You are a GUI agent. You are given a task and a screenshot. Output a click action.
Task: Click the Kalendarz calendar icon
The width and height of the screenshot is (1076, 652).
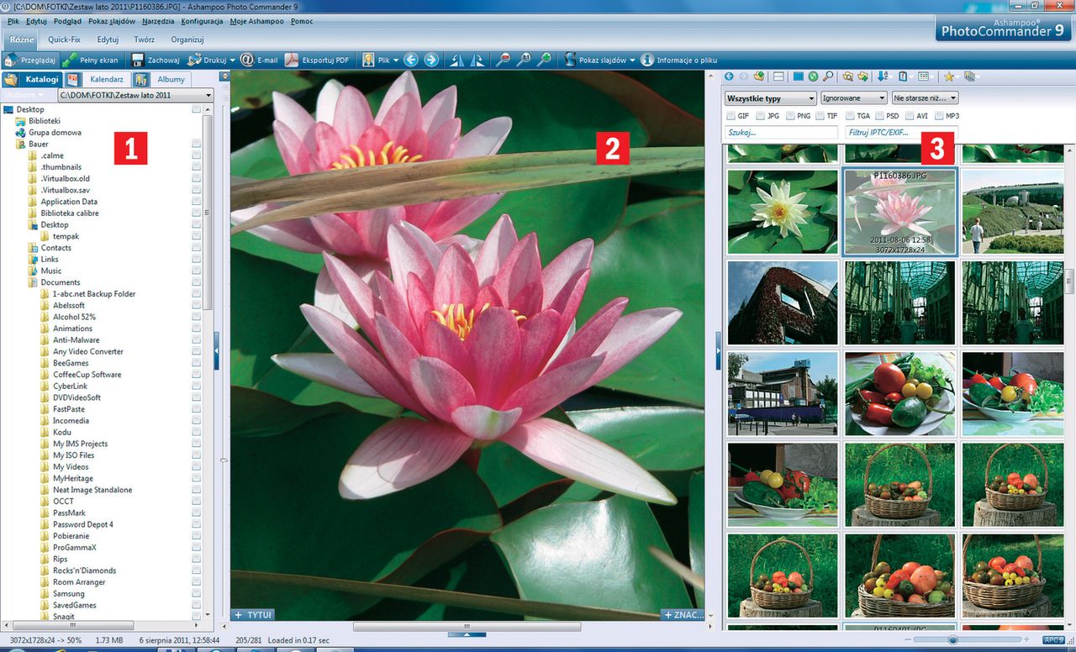point(73,79)
